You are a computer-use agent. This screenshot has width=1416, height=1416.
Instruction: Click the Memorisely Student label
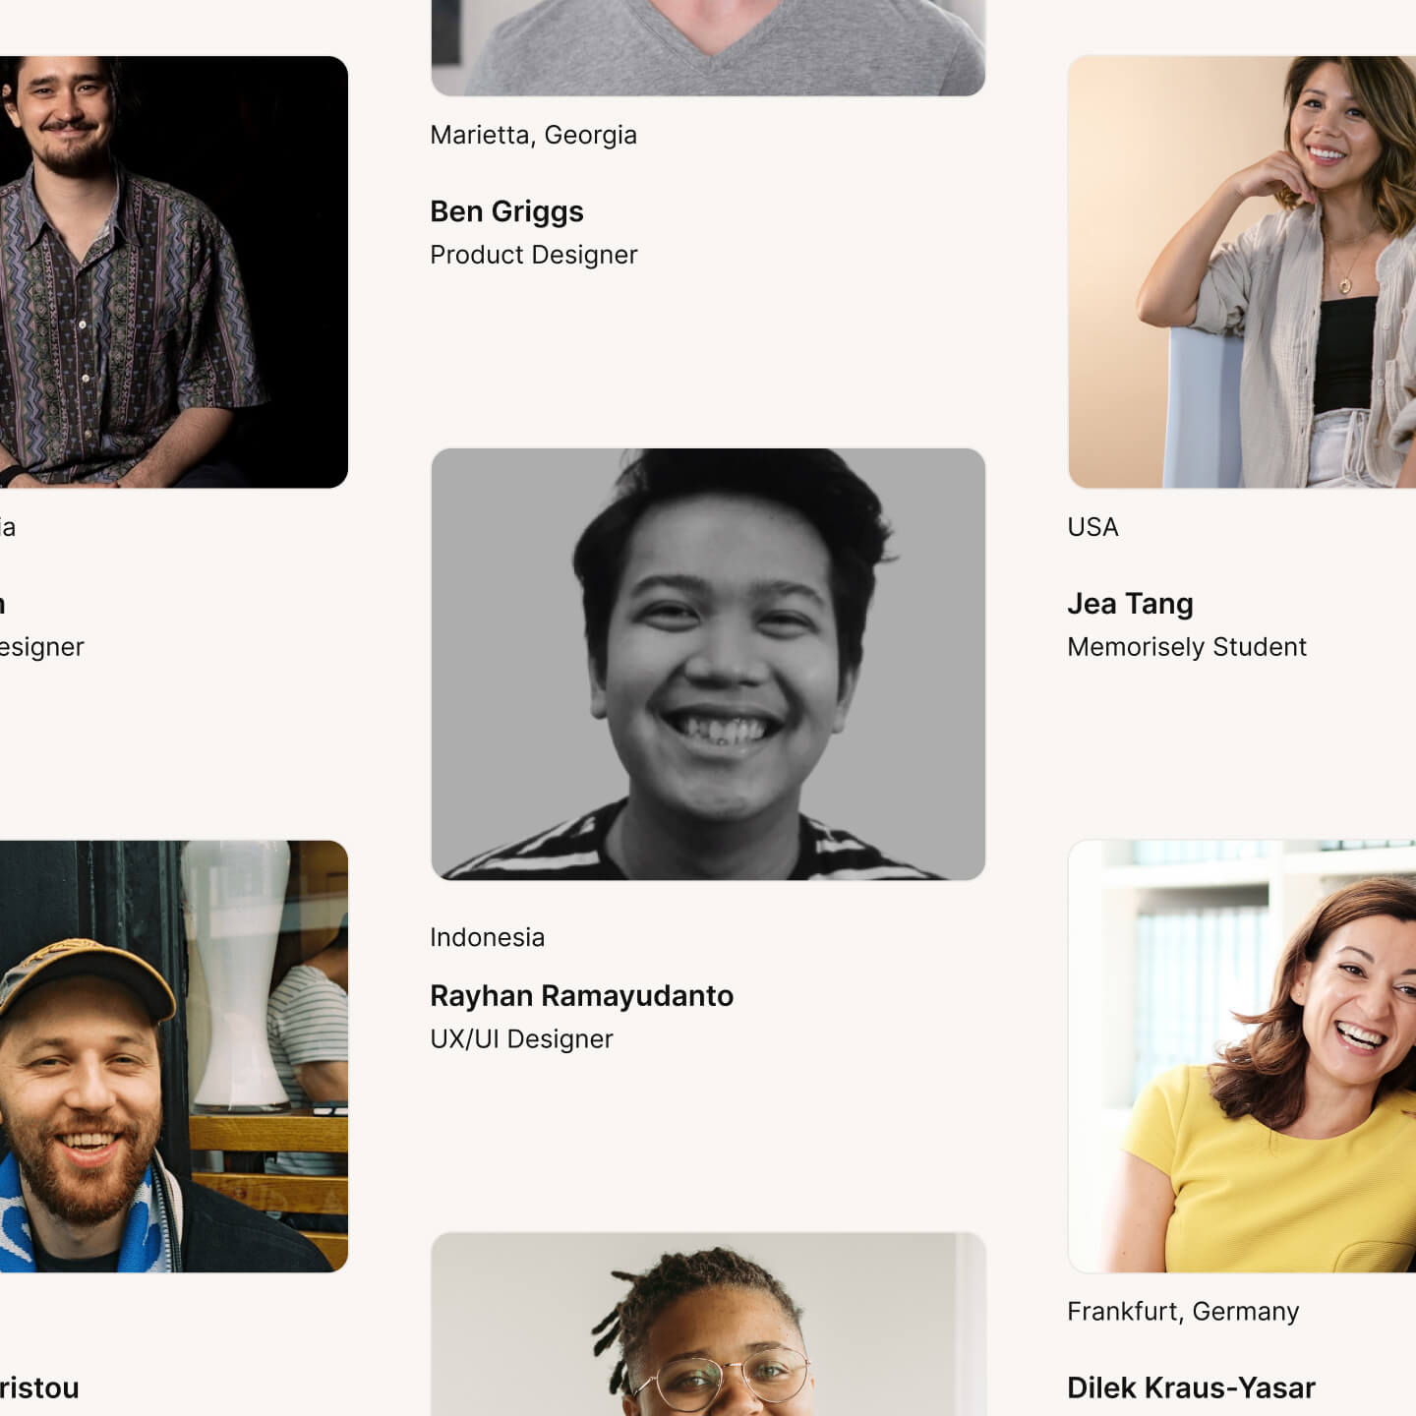tap(1187, 647)
